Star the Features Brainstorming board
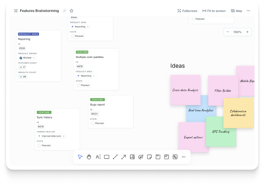This screenshot has width=264, height=189. point(72,11)
